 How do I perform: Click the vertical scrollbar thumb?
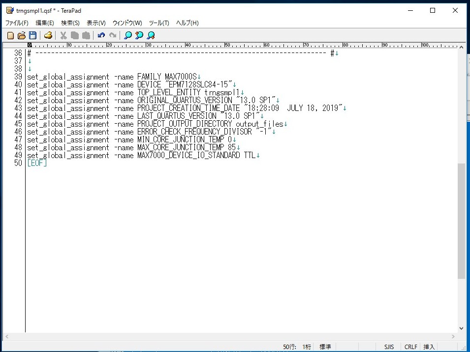(x=461, y=221)
